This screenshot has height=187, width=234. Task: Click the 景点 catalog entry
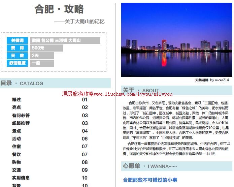coord(16,131)
